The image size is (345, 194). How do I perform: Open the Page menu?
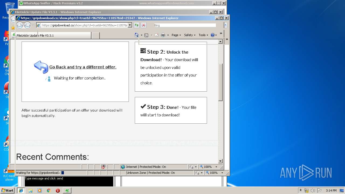click(x=176, y=35)
